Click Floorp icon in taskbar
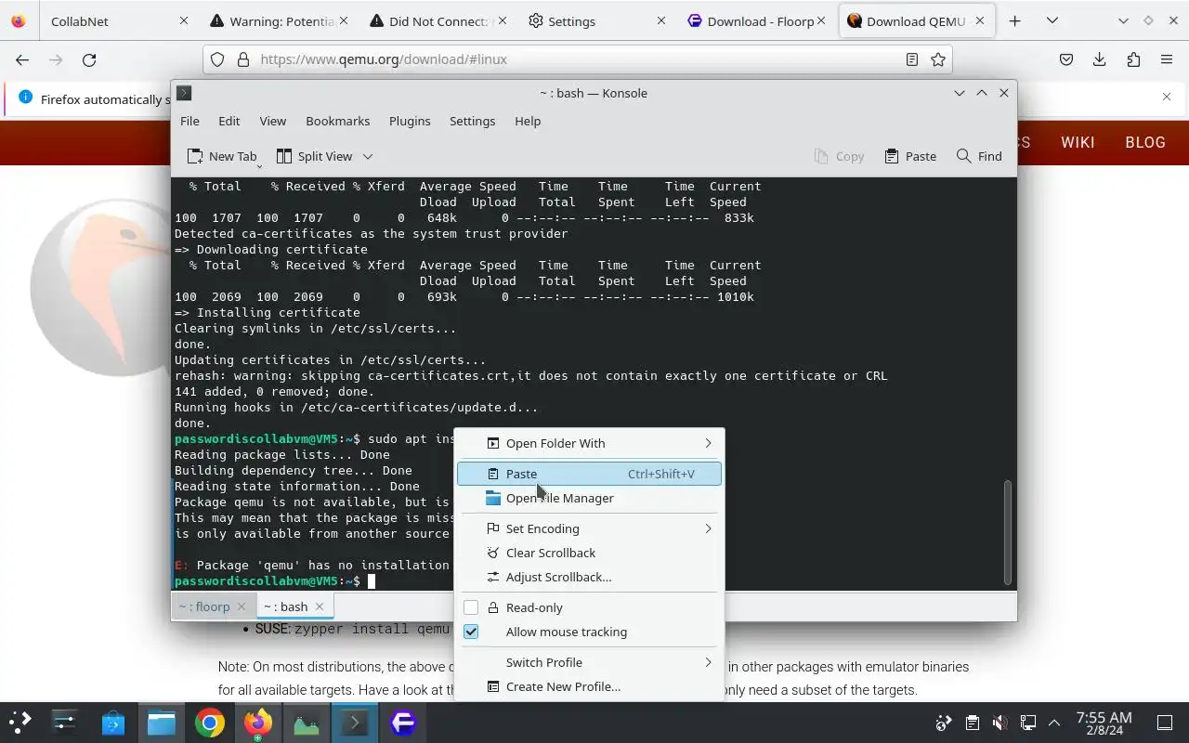 click(x=403, y=723)
